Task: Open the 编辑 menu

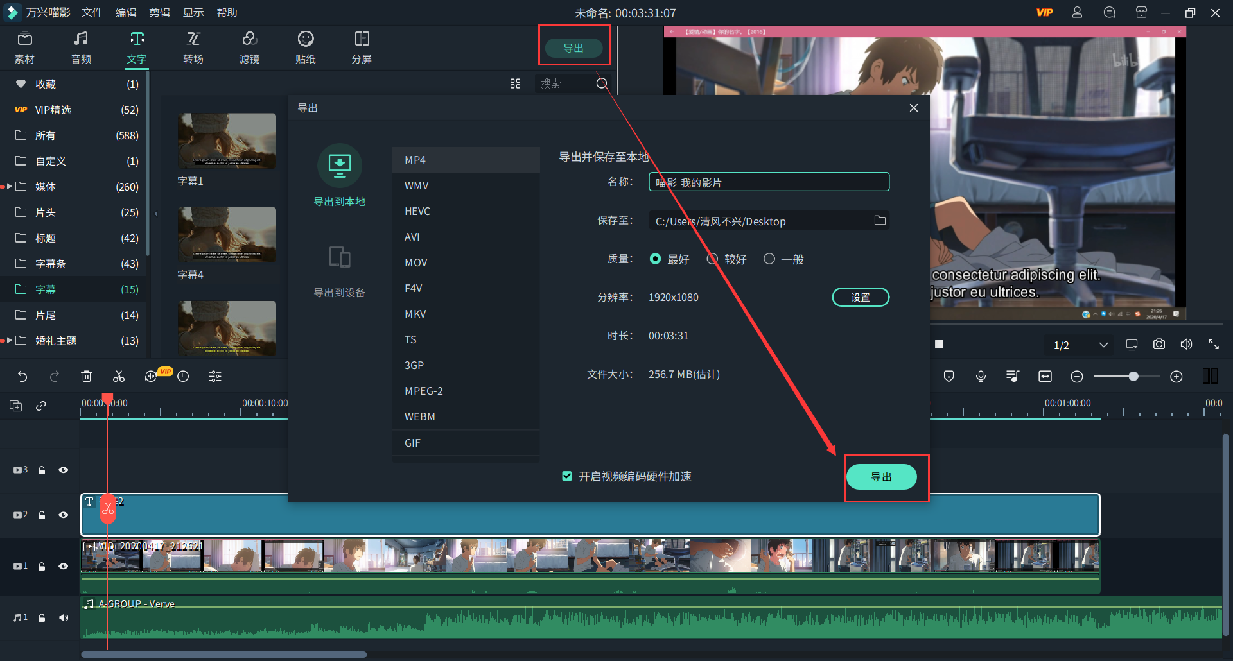Action: (x=126, y=13)
